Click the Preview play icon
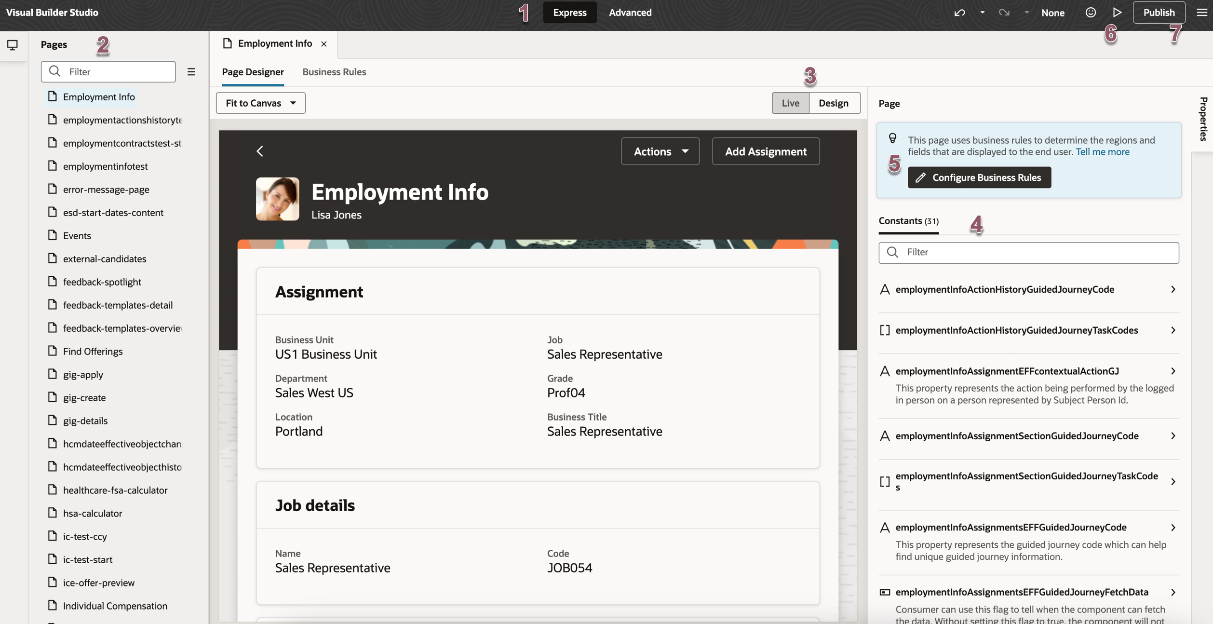This screenshot has width=1213, height=624. tap(1117, 13)
